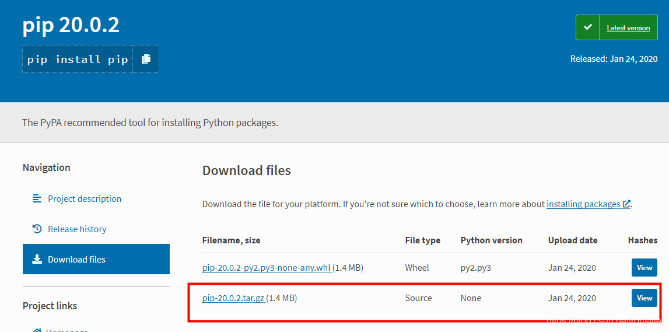Click the Source row upload date Jan 24, 2020
Image resolution: width=669 pixels, height=332 pixels.
click(572, 298)
